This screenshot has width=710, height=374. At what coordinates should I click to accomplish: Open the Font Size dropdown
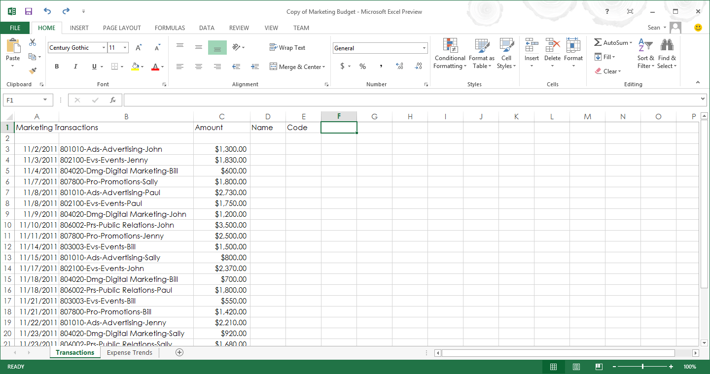click(125, 47)
